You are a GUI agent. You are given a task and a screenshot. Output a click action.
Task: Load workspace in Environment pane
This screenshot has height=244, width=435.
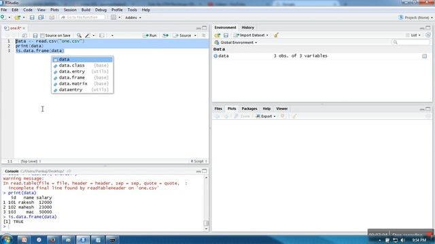217,35
